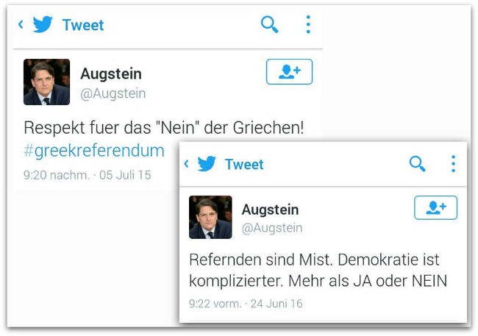Open Augstein's avatar in the greekreferendum tweet
478x336 pixels.
(x=46, y=82)
